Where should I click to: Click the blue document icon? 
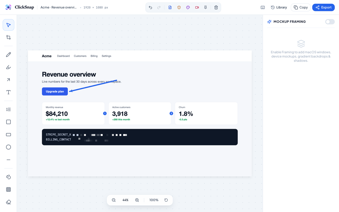click(170, 7)
